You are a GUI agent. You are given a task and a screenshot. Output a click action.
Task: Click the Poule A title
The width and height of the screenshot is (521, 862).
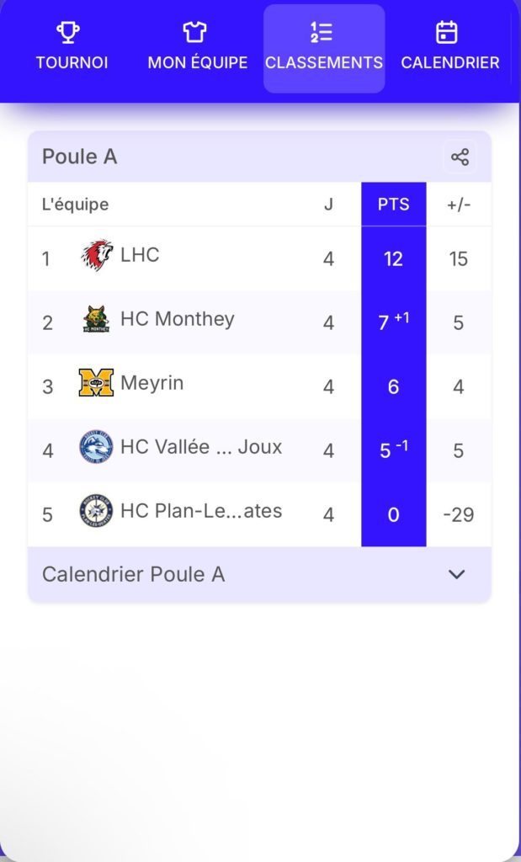[x=80, y=157]
